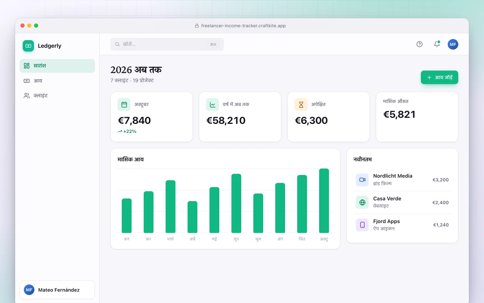Click the €58,210 amount
The width and height of the screenshot is (484, 303).
point(226,120)
